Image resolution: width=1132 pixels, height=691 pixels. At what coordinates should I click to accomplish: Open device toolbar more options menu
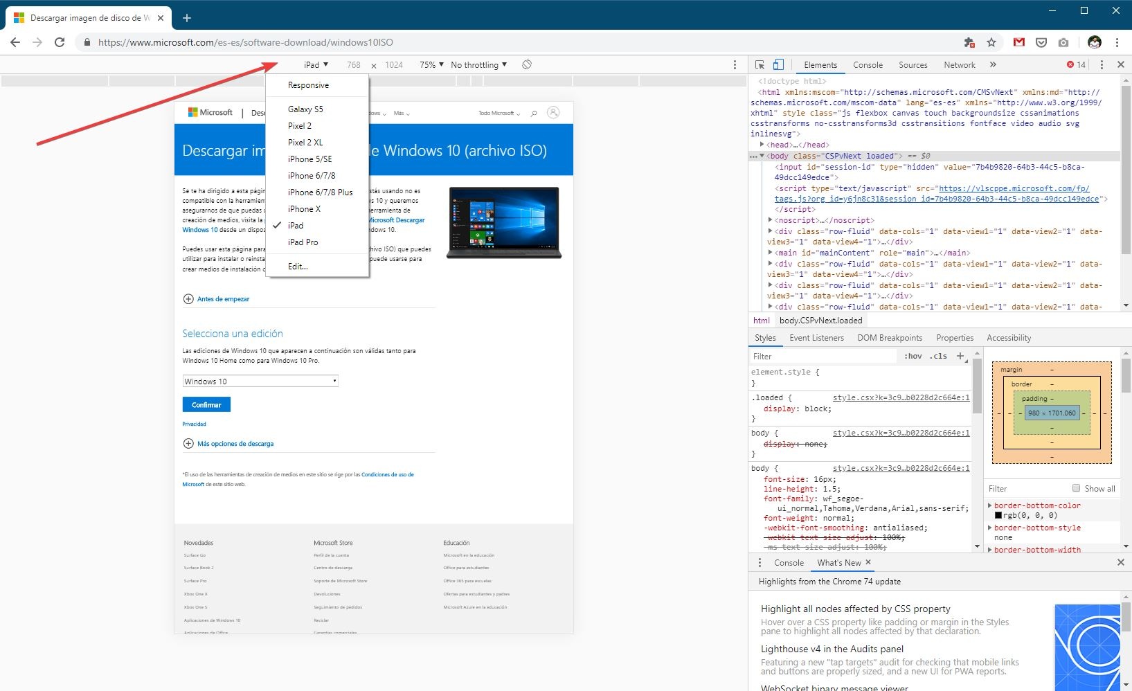coord(735,64)
